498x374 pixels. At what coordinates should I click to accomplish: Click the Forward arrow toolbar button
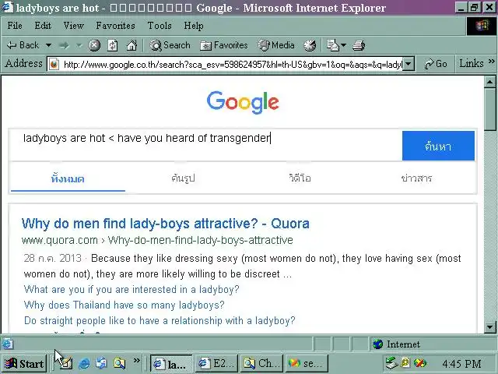tap(64, 45)
